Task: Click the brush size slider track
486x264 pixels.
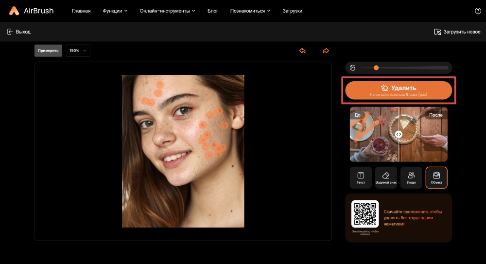Action: [413, 68]
